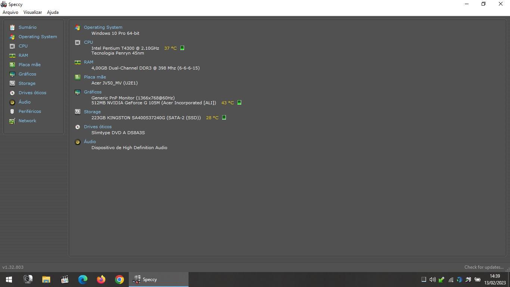The image size is (510, 287).
Task: Launch Google Chrome from the taskbar
Action: 119,280
